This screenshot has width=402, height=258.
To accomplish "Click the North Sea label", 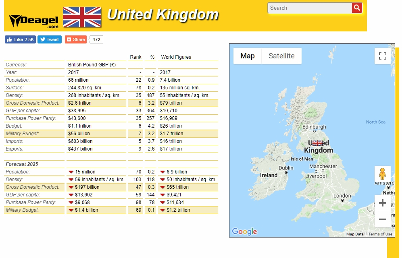I will pos(376,122).
